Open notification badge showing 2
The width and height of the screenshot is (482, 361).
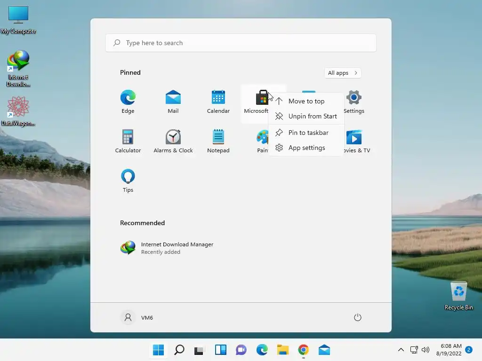[469, 350]
